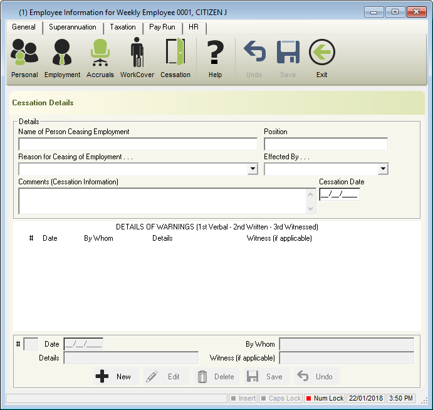Add a New warning entry
This screenshot has width=433, height=410.
point(116,376)
